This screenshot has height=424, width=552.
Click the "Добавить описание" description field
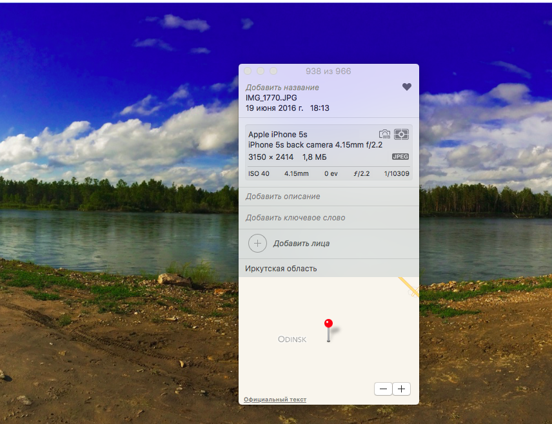tap(282, 197)
